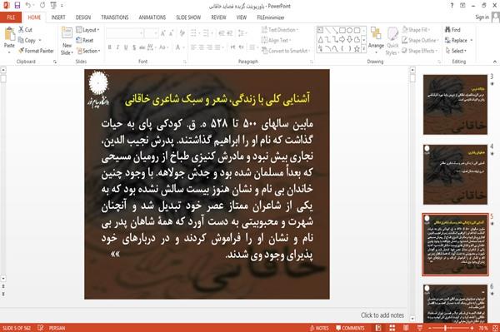Viewport: 500px width, 332px height.
Task: Insert a New Slide
Action: coord(67,41)
